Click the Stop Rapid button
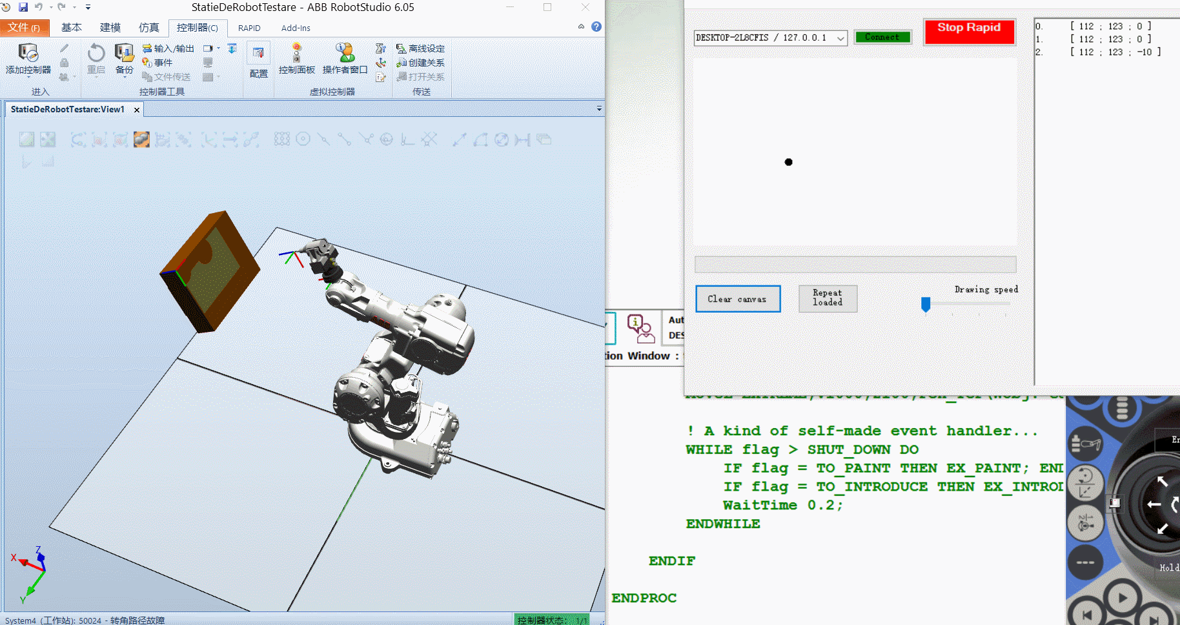Image resolution: width=1180 pixels, height=625 pixels. [x=969, y=32]
